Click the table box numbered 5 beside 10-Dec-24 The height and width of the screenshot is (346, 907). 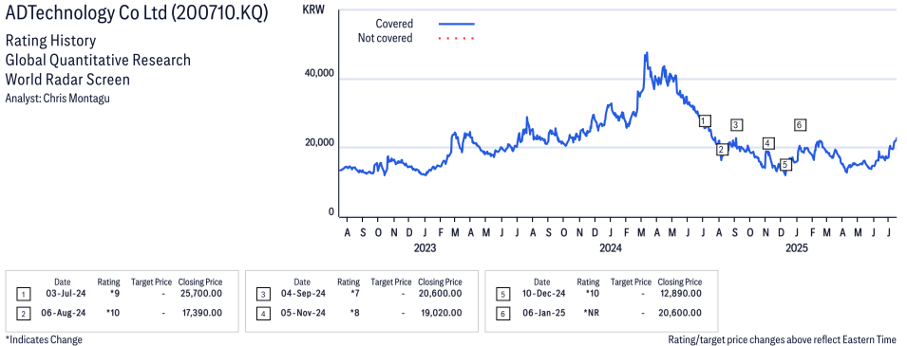coord(502,295)
